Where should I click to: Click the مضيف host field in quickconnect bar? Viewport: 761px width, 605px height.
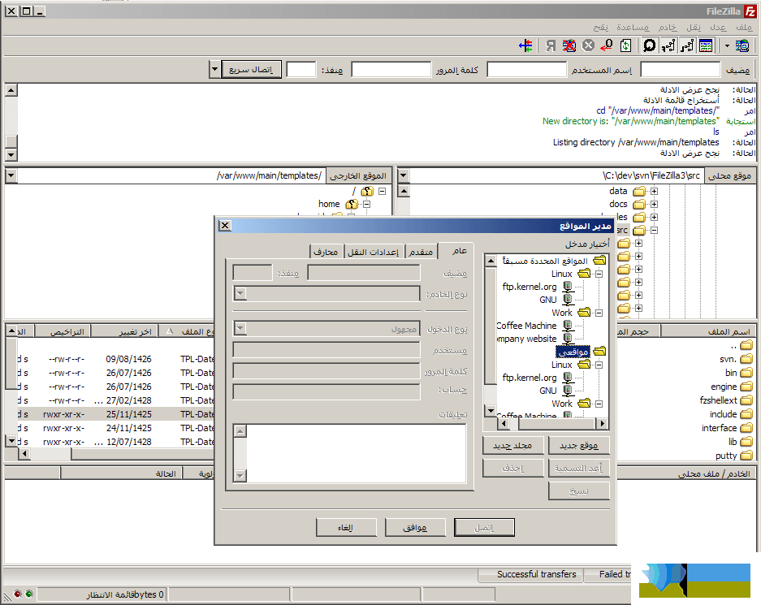(680, 69)
